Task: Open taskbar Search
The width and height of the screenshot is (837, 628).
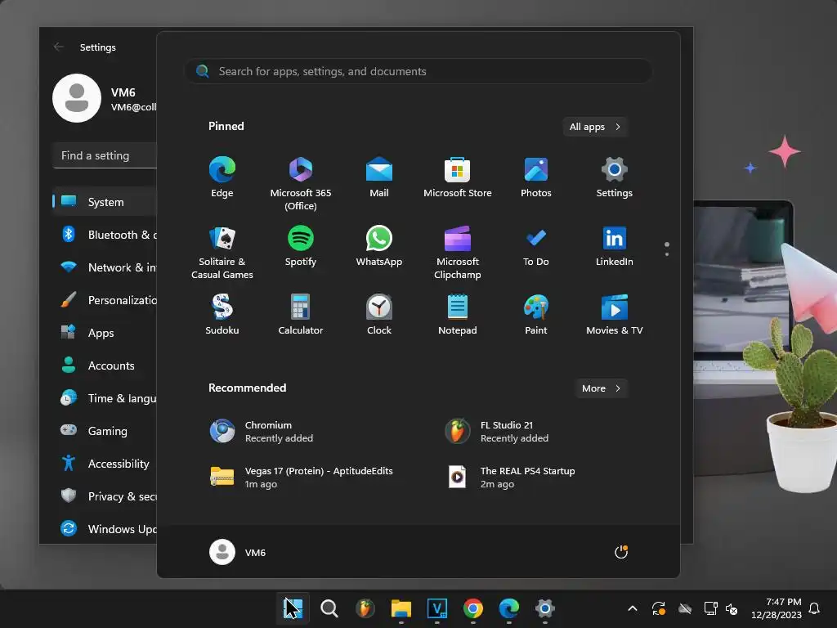Action: coord(329,608)
